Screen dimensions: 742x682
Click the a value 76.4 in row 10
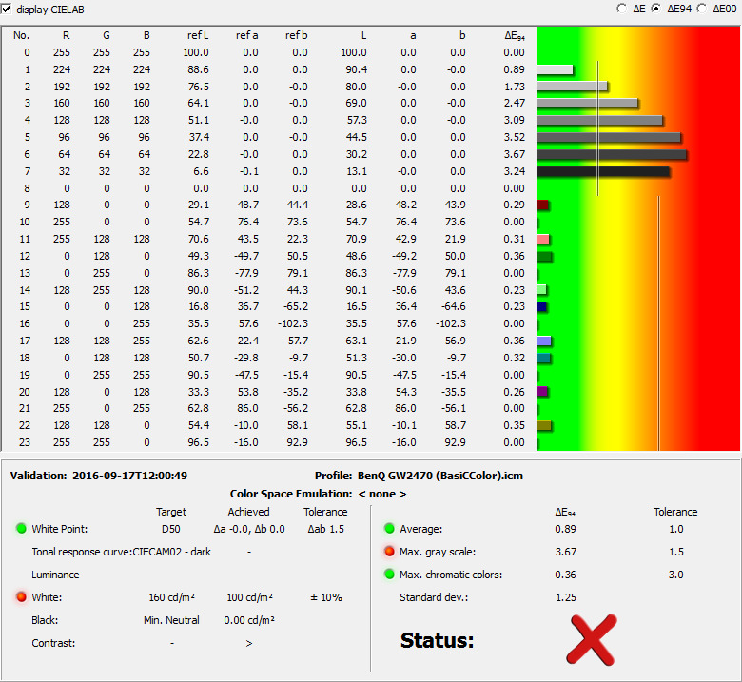pyautogui.click(x=406, y=222)
